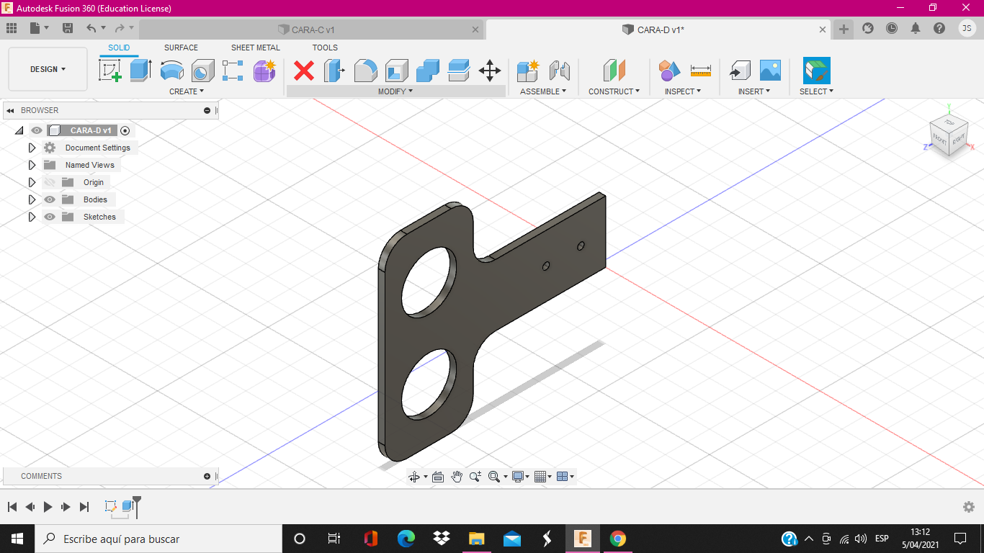The image size is (984, 553).
Task: Select the Revolve tool
Action: 171,71
